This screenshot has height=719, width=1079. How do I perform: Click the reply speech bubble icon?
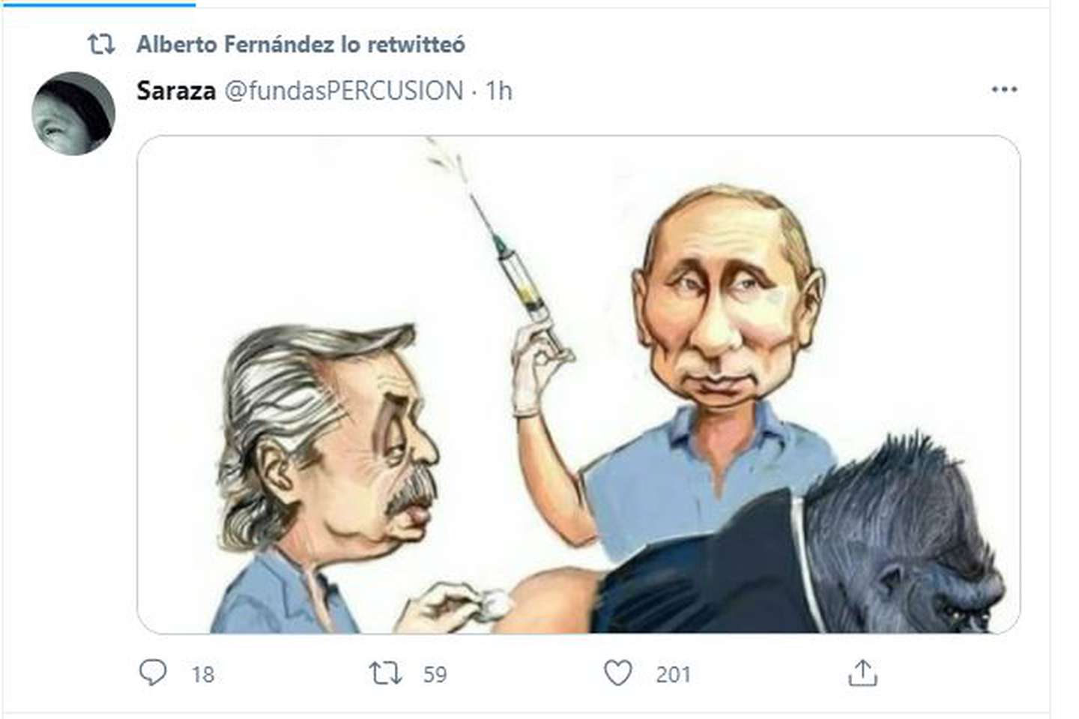coord(153,673)
